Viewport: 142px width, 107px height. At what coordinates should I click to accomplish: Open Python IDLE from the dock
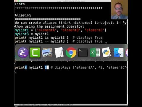tap(107, 52)
